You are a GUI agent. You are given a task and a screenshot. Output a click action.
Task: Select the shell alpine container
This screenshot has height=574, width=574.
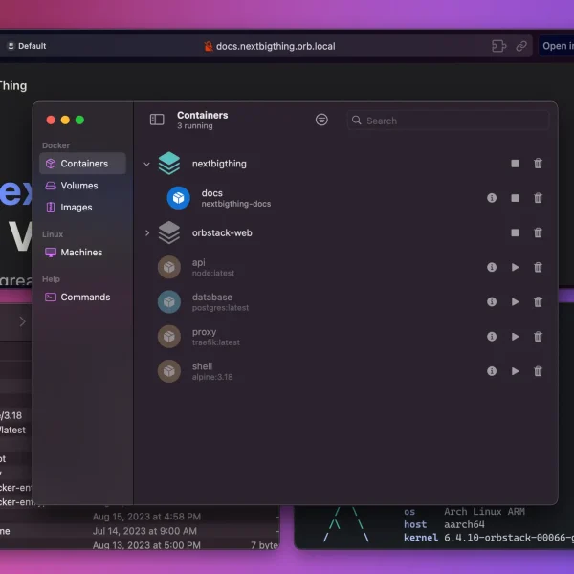[345, 371]
